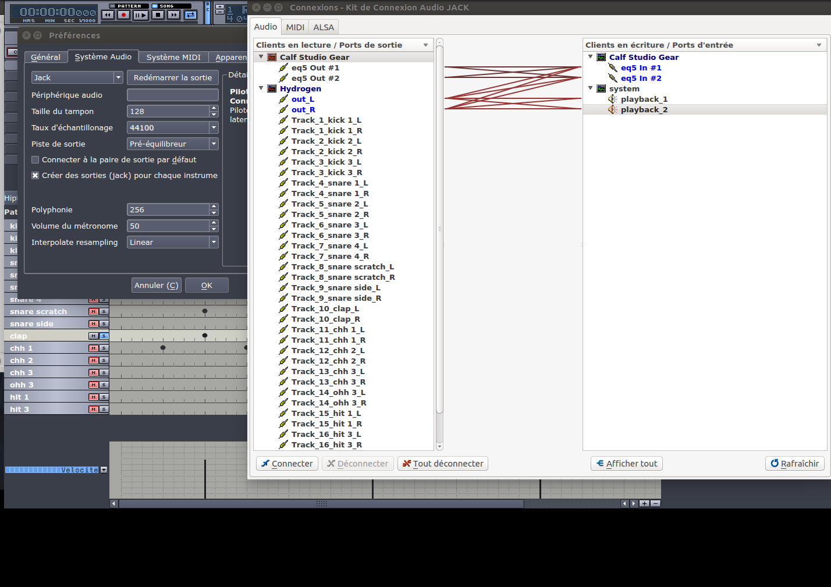Collapse Calf Studio Gear output clients tree
The height and width of the screenshot is (587, 831).
(x=261, y=57)
